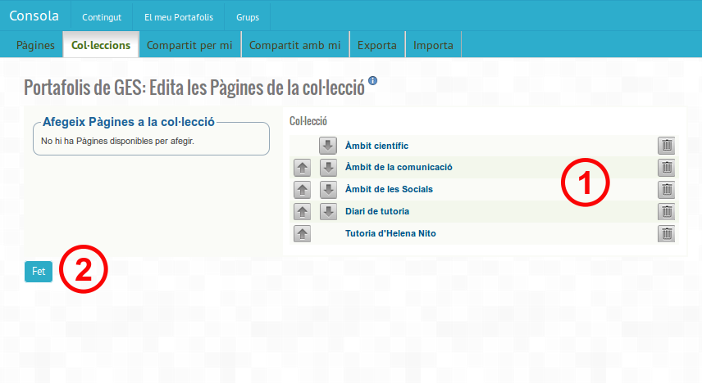Select the Importa tab

coord(433,45)
